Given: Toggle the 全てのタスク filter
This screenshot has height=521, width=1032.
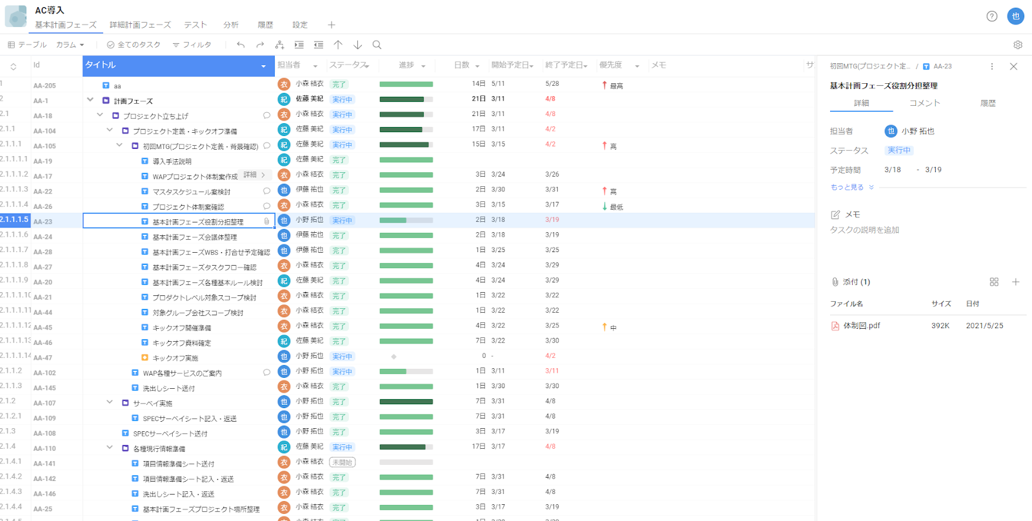Looking at the screenshot, I should [x=134, y=45].
